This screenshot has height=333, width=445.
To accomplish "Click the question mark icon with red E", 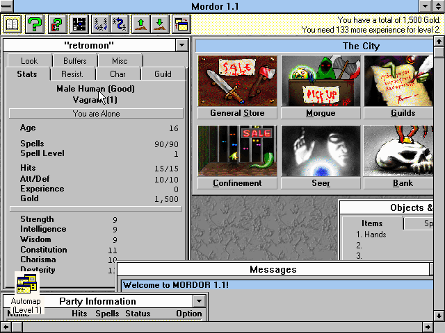I will (57, 24).
